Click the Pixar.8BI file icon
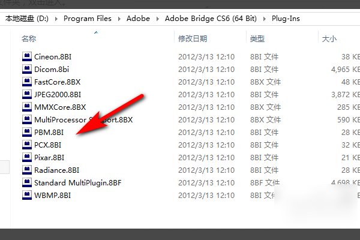The width and height of the screenshot is (360, 240). 26,158
